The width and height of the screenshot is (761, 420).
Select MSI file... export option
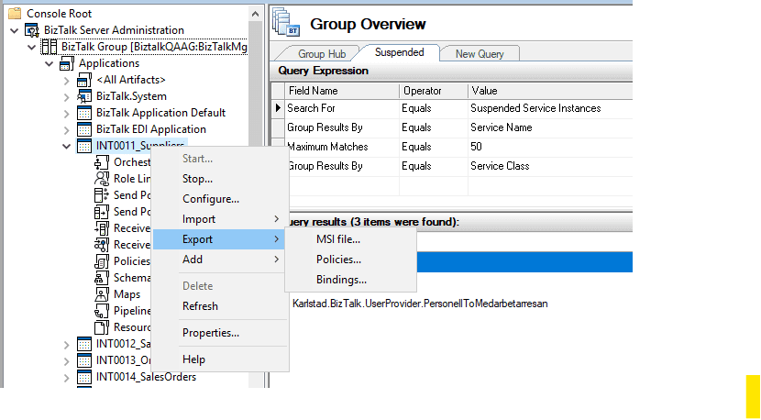(350, 239)
